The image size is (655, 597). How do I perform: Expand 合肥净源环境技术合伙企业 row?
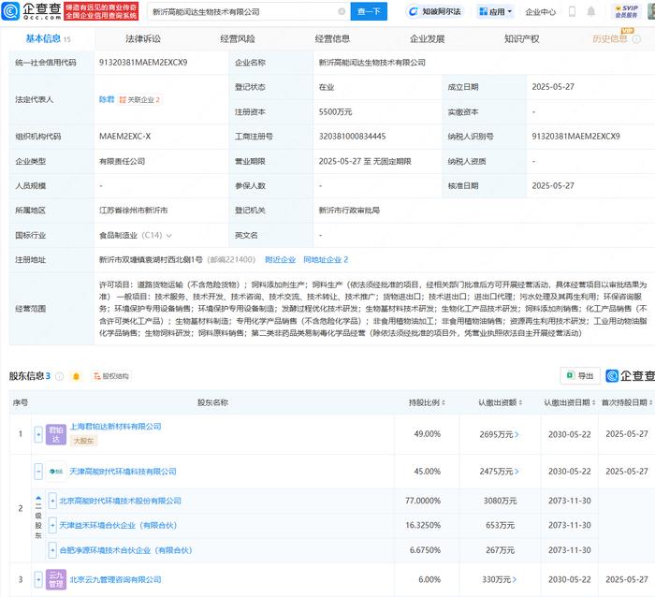click(52, 550)
